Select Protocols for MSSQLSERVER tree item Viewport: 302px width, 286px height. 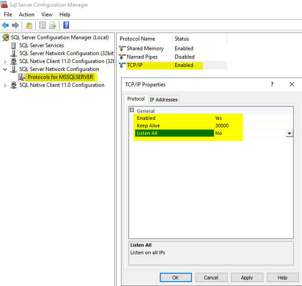tap(60, 77)
